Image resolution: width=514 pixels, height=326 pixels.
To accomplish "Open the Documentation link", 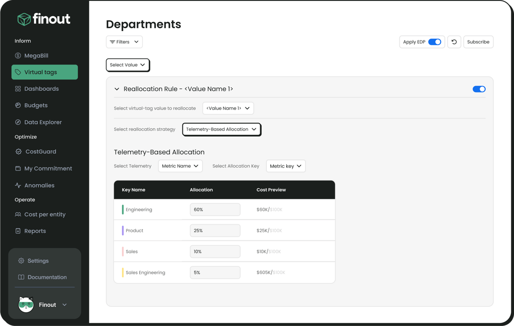I will tap(47, 278).
